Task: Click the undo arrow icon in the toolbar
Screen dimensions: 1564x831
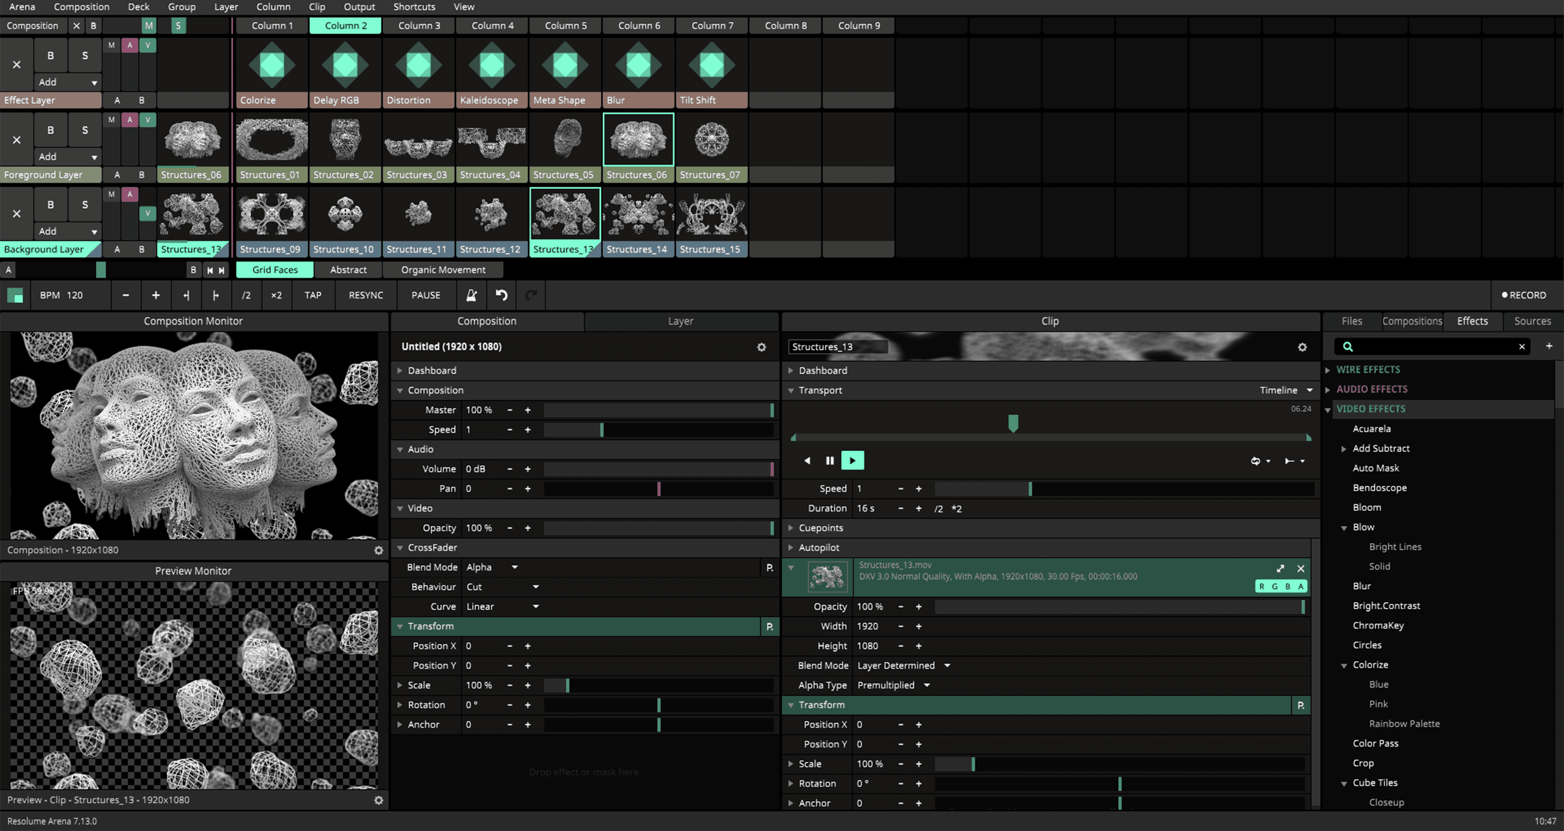Action: [501, 295]
